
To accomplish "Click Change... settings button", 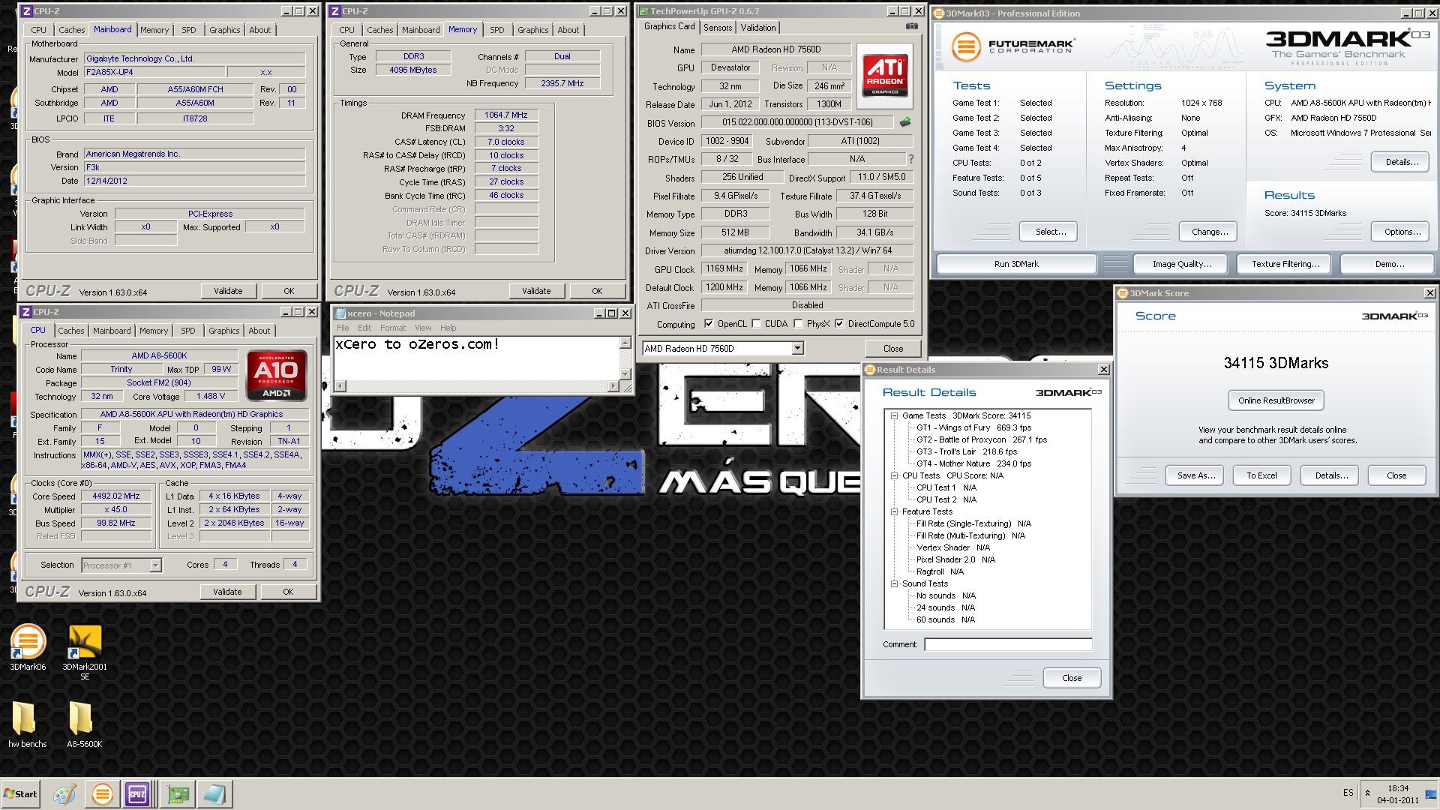I will pos(1209,232).
